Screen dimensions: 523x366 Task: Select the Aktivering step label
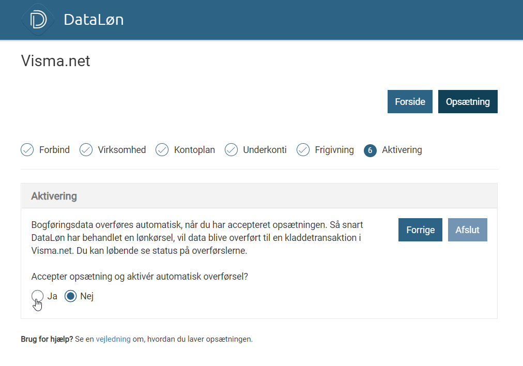(x=402, y=150)
